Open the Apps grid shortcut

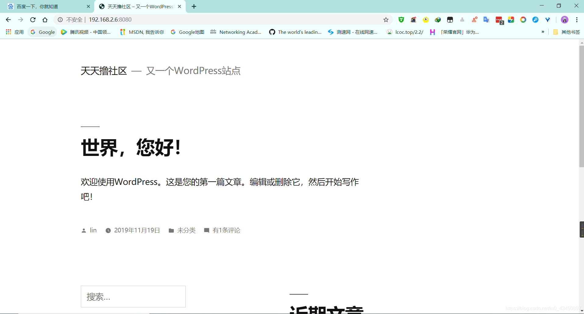click(15, 32)
